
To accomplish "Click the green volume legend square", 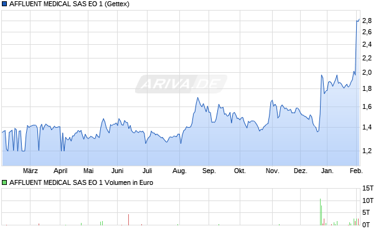I will 4,182.
